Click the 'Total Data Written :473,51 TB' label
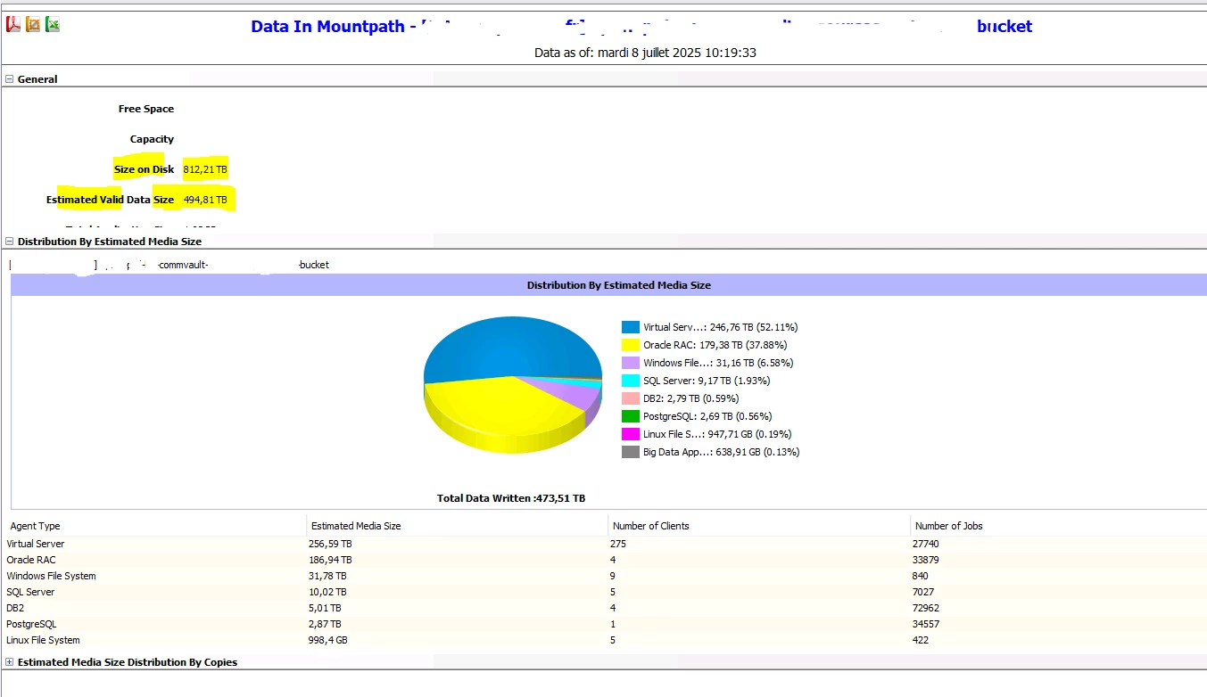 coord(511,498)
